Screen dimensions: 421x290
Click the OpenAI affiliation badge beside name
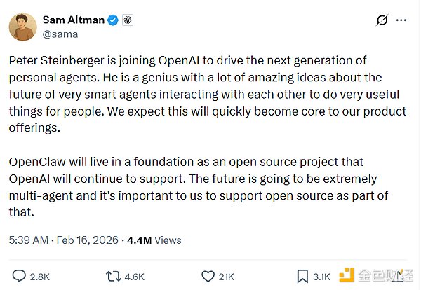point(127,20)
